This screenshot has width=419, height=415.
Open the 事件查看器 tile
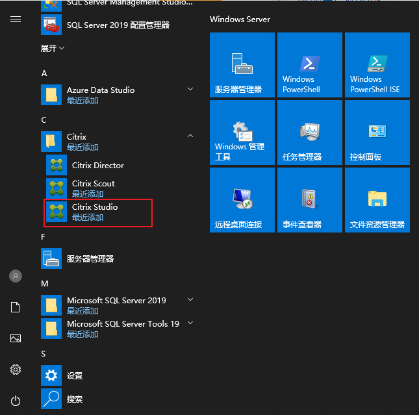click(x=309, y=200)
